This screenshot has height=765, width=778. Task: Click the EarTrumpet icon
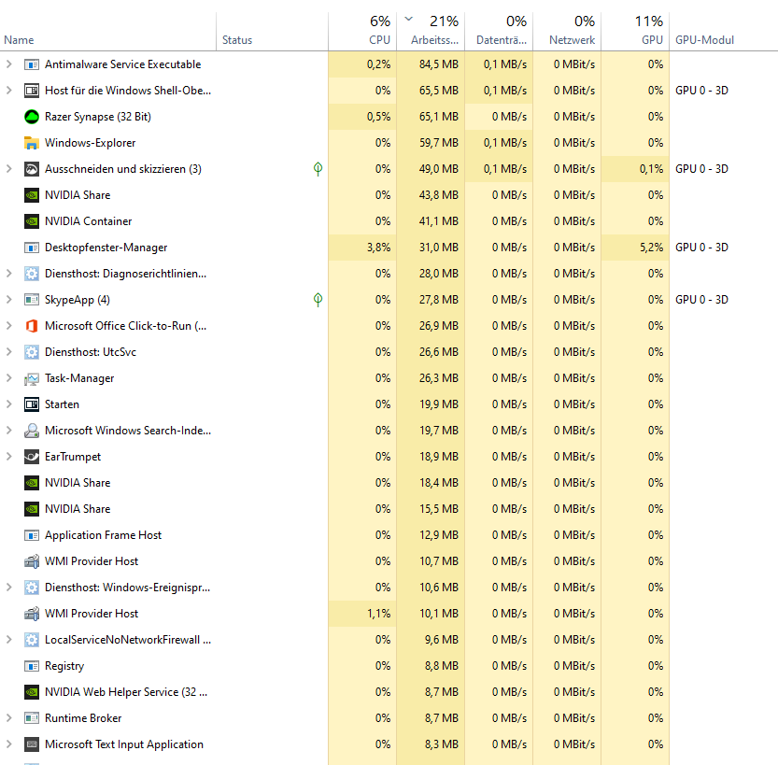click(x=31, y=456)
